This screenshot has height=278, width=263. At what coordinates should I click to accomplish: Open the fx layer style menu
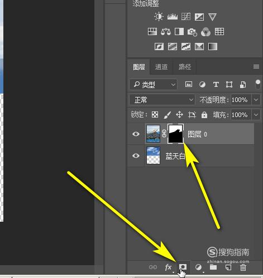(x=169, y=267)
